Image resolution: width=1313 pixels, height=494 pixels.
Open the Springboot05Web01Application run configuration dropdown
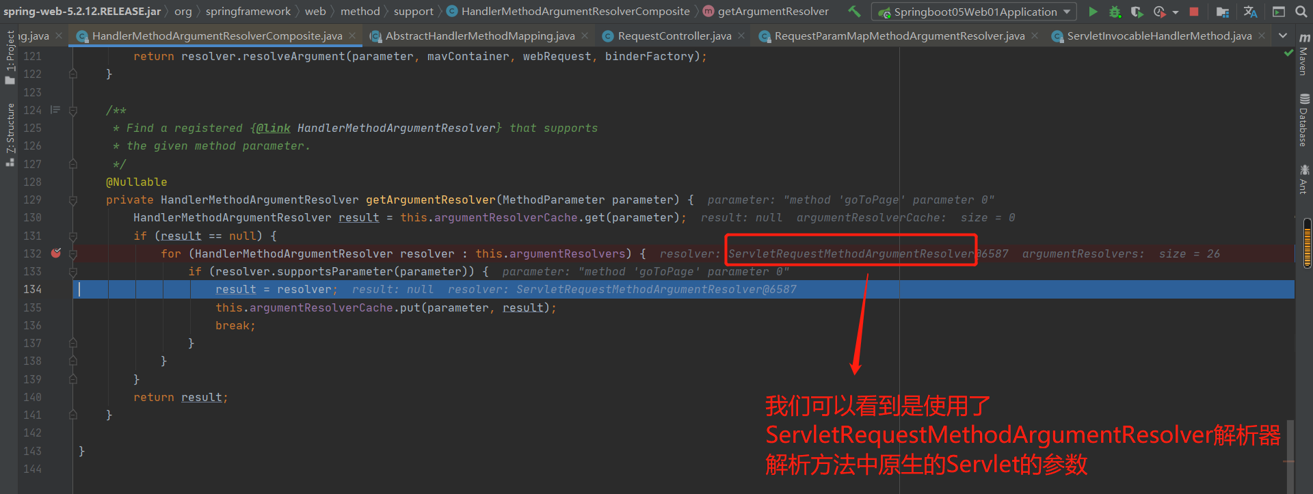tap(974, 12)
